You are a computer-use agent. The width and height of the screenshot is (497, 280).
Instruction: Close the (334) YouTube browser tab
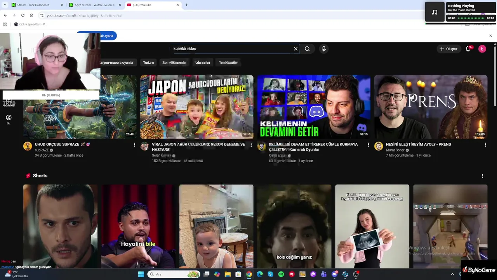pos(178,5)
